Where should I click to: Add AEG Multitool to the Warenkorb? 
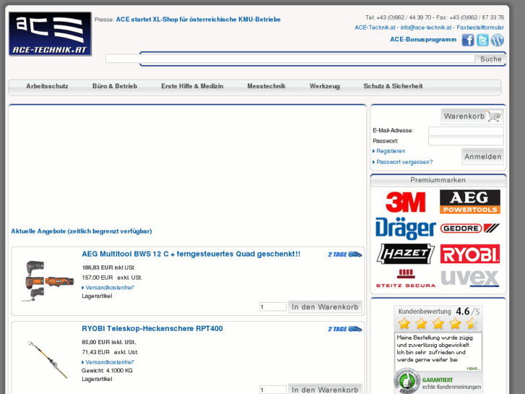point(325,307)
